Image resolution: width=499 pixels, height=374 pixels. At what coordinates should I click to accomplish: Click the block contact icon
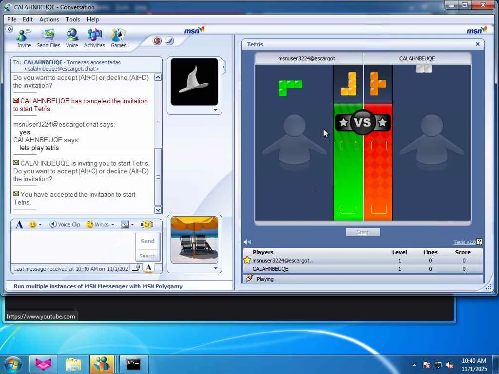pyautogui.click(x=157, y=41)
